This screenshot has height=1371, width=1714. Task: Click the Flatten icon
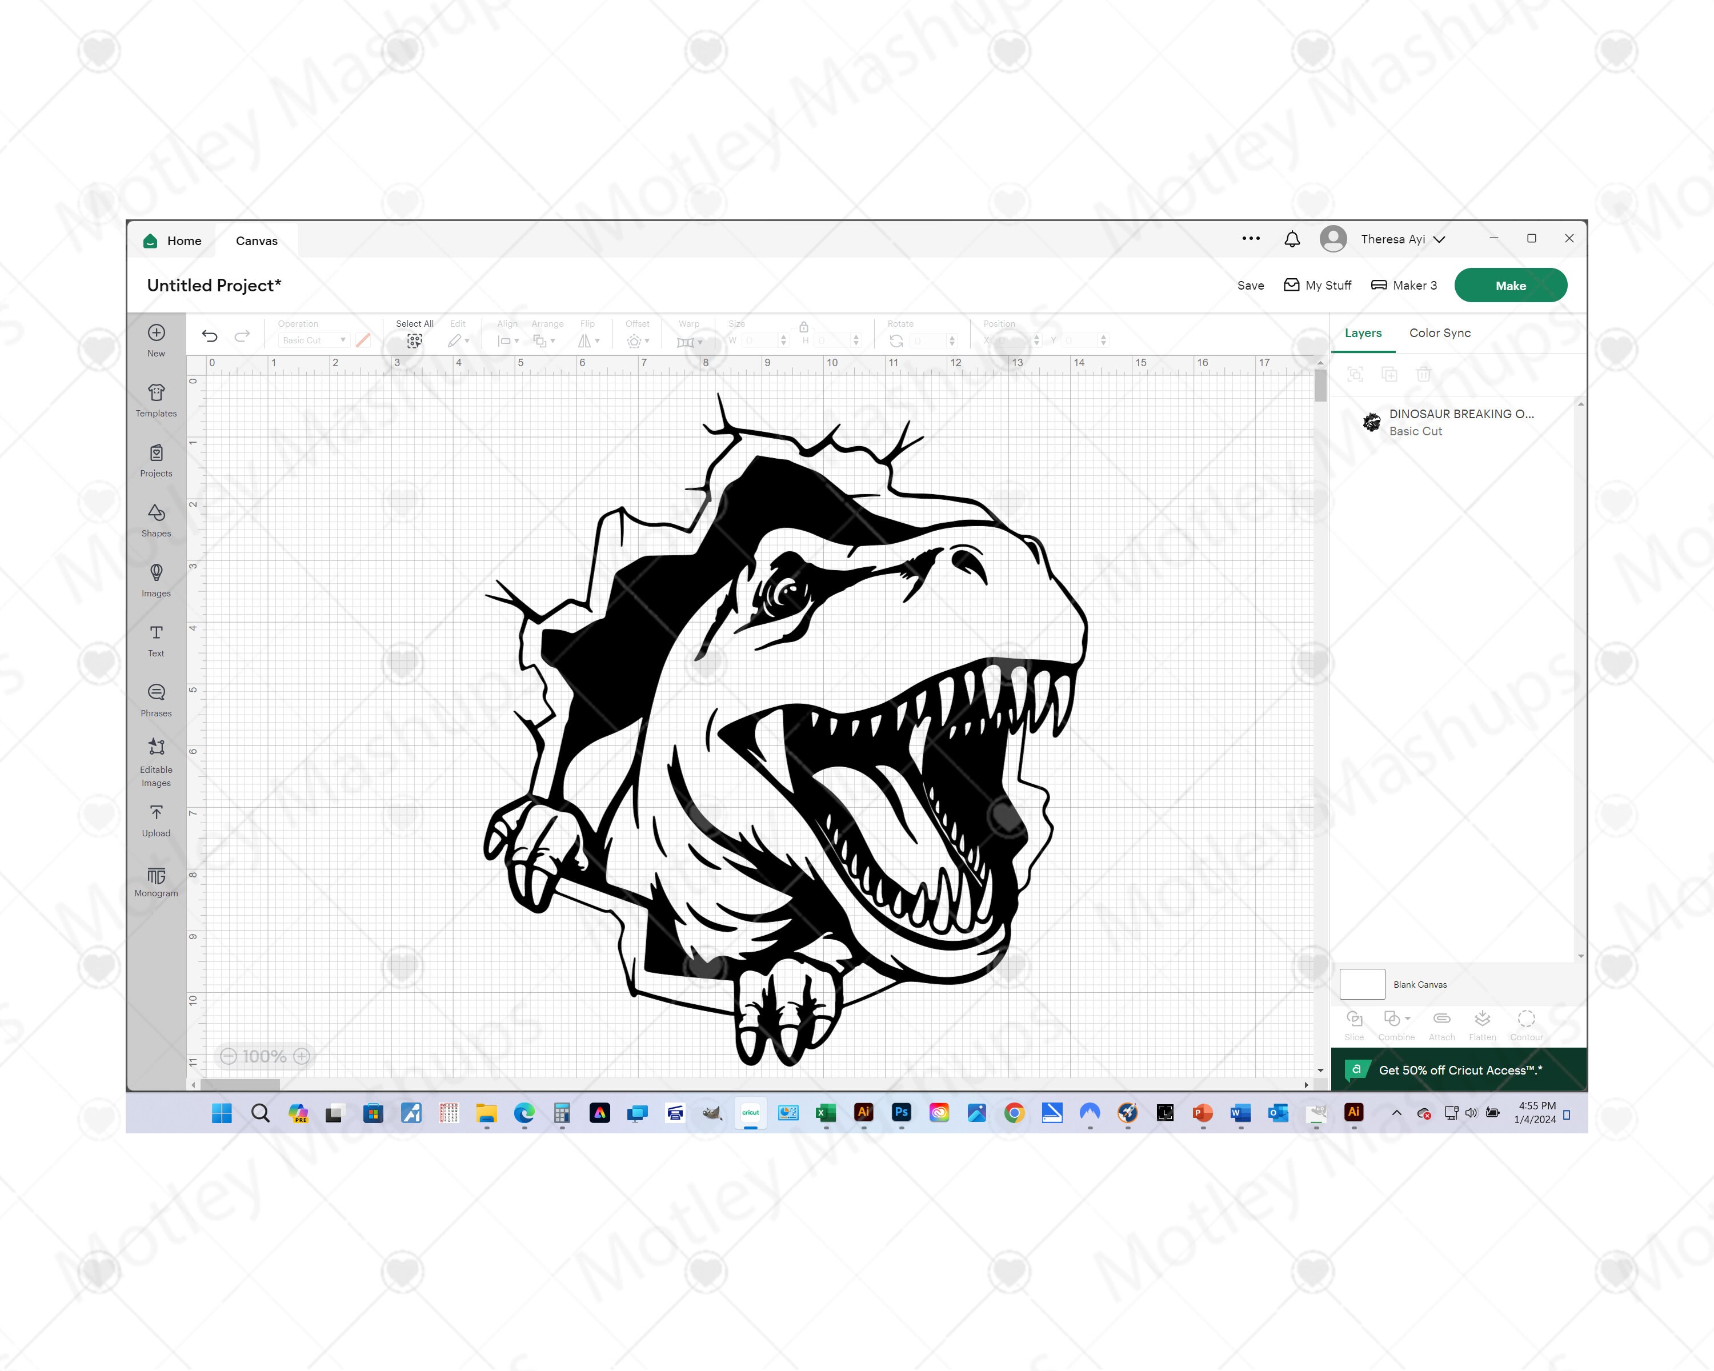1482,1019
